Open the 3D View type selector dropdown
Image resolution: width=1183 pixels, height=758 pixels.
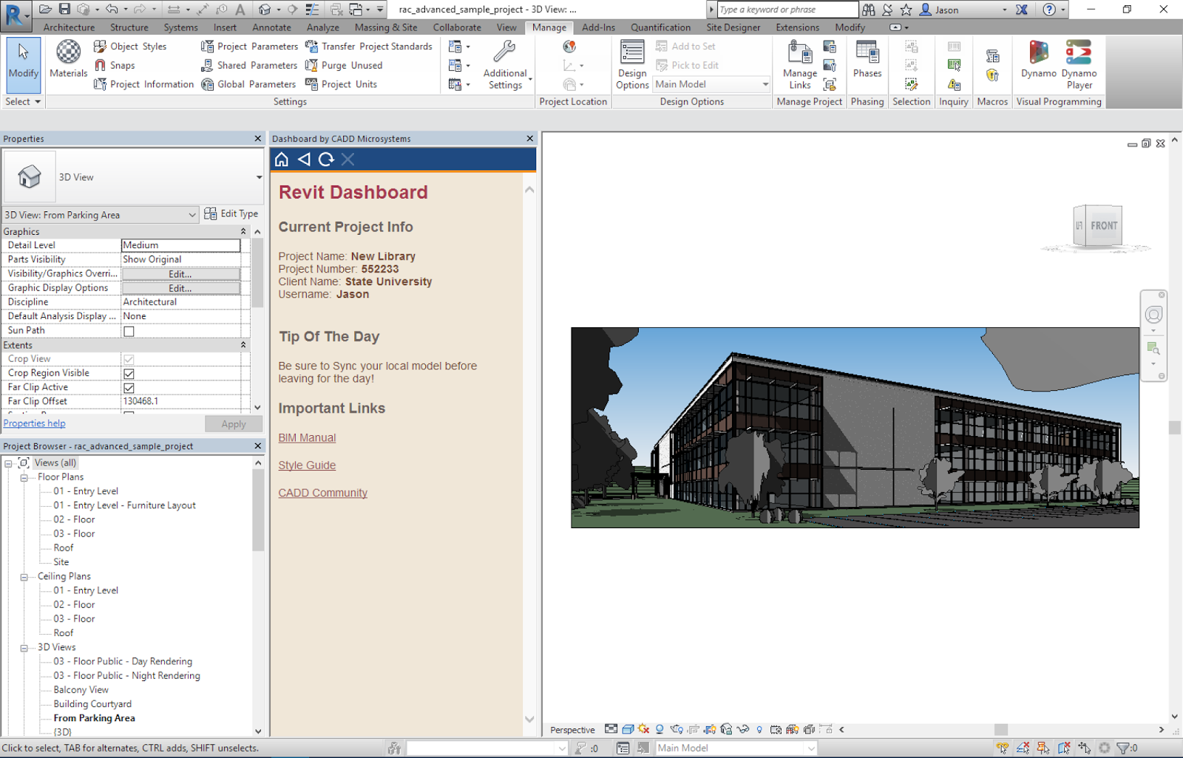191,214
